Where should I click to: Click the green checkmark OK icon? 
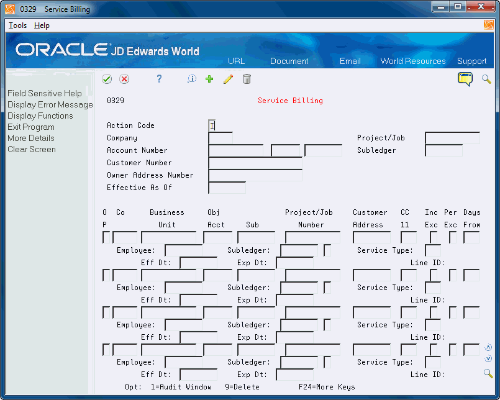coord(107,79)
